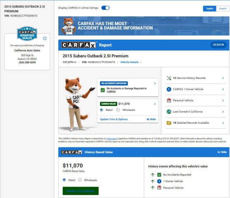Viewport: 230px width, 198px height.
Task: Select Wholesale radio in CARFAX Value card
Action: pyautogui.click(x=118, y=110)
